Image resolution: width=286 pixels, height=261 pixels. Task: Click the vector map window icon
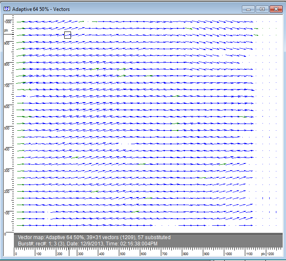[7, 9]
